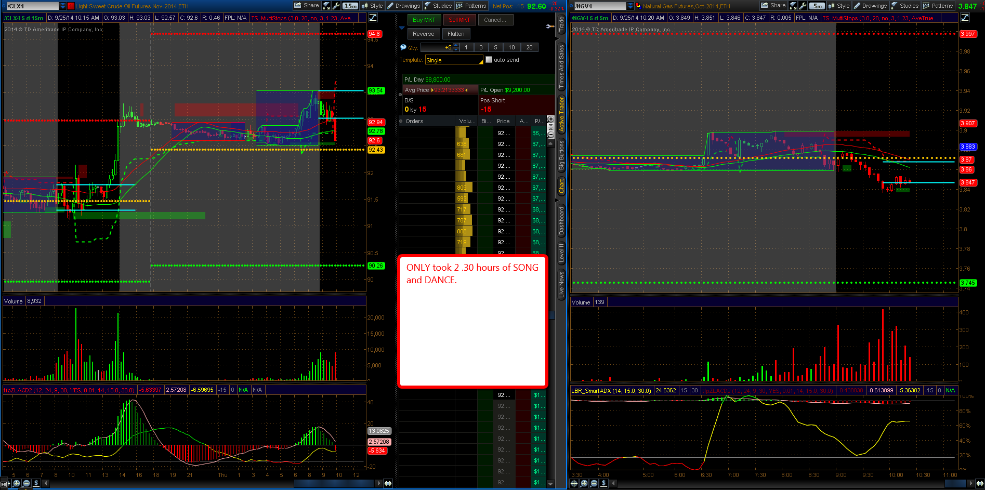Set quantity preset to 3

point(481,47)
